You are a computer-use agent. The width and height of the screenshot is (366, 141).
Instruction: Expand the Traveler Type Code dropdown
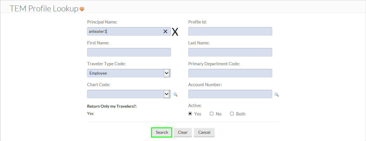pos(166,73)
